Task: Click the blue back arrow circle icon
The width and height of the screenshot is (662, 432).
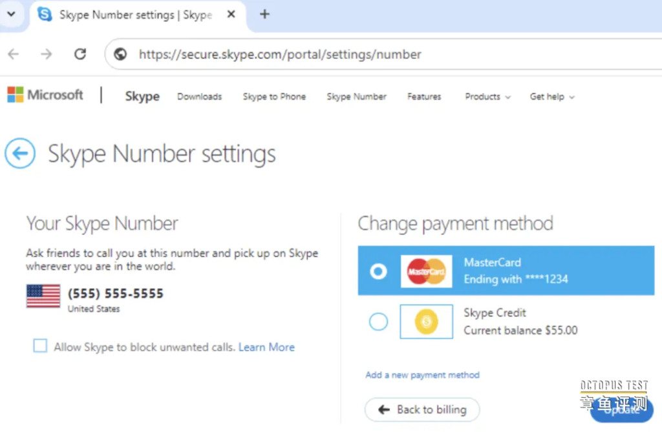Action: 20,154
